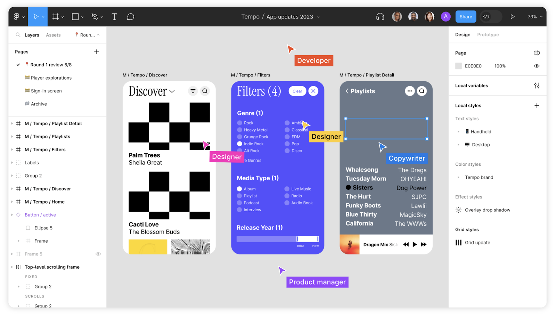556x318 pixels.
Task: Select the Pen tool
Action: click(x=95, y=16)
